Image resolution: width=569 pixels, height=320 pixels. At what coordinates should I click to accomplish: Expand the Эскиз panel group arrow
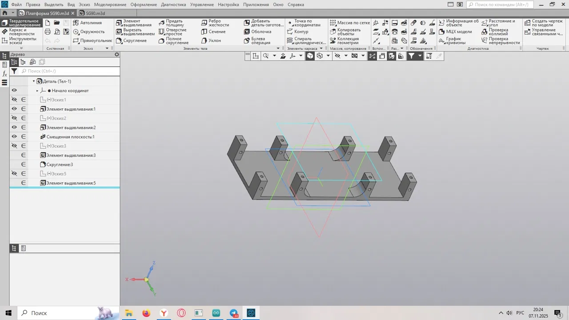[x=107, y=48]
